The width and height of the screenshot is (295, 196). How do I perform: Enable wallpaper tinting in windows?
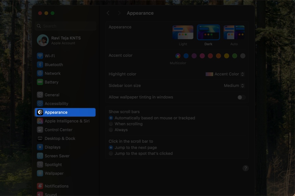click(x=241, y=97)
